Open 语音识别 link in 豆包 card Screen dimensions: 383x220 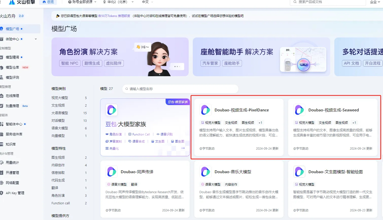(x=165, y=134)
